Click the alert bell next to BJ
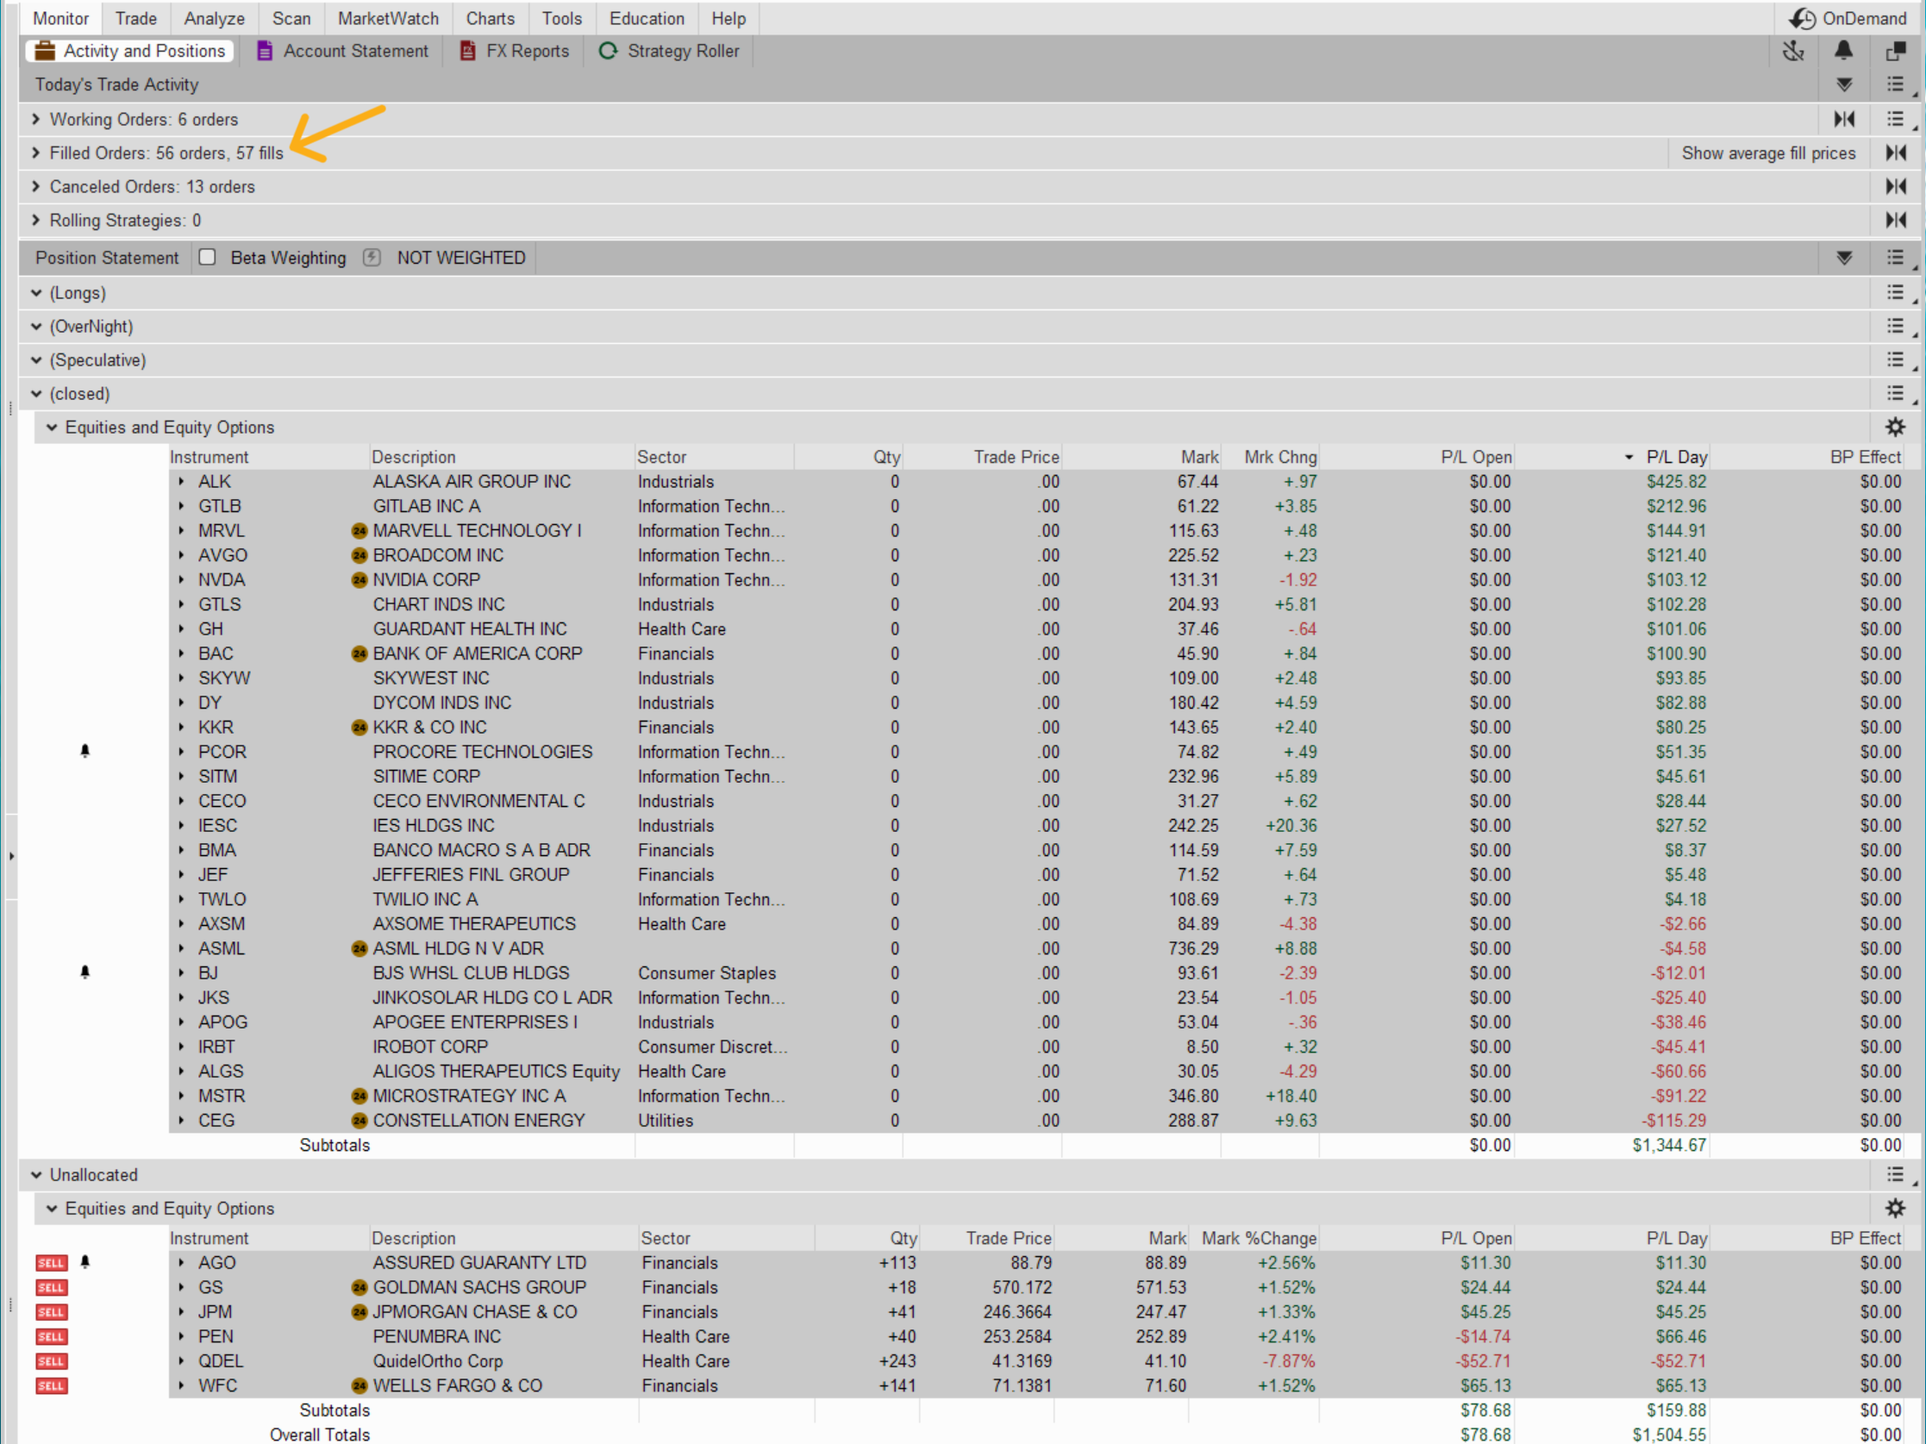The width and height of the screenshot is (1926, 1444). click(84, 972)
